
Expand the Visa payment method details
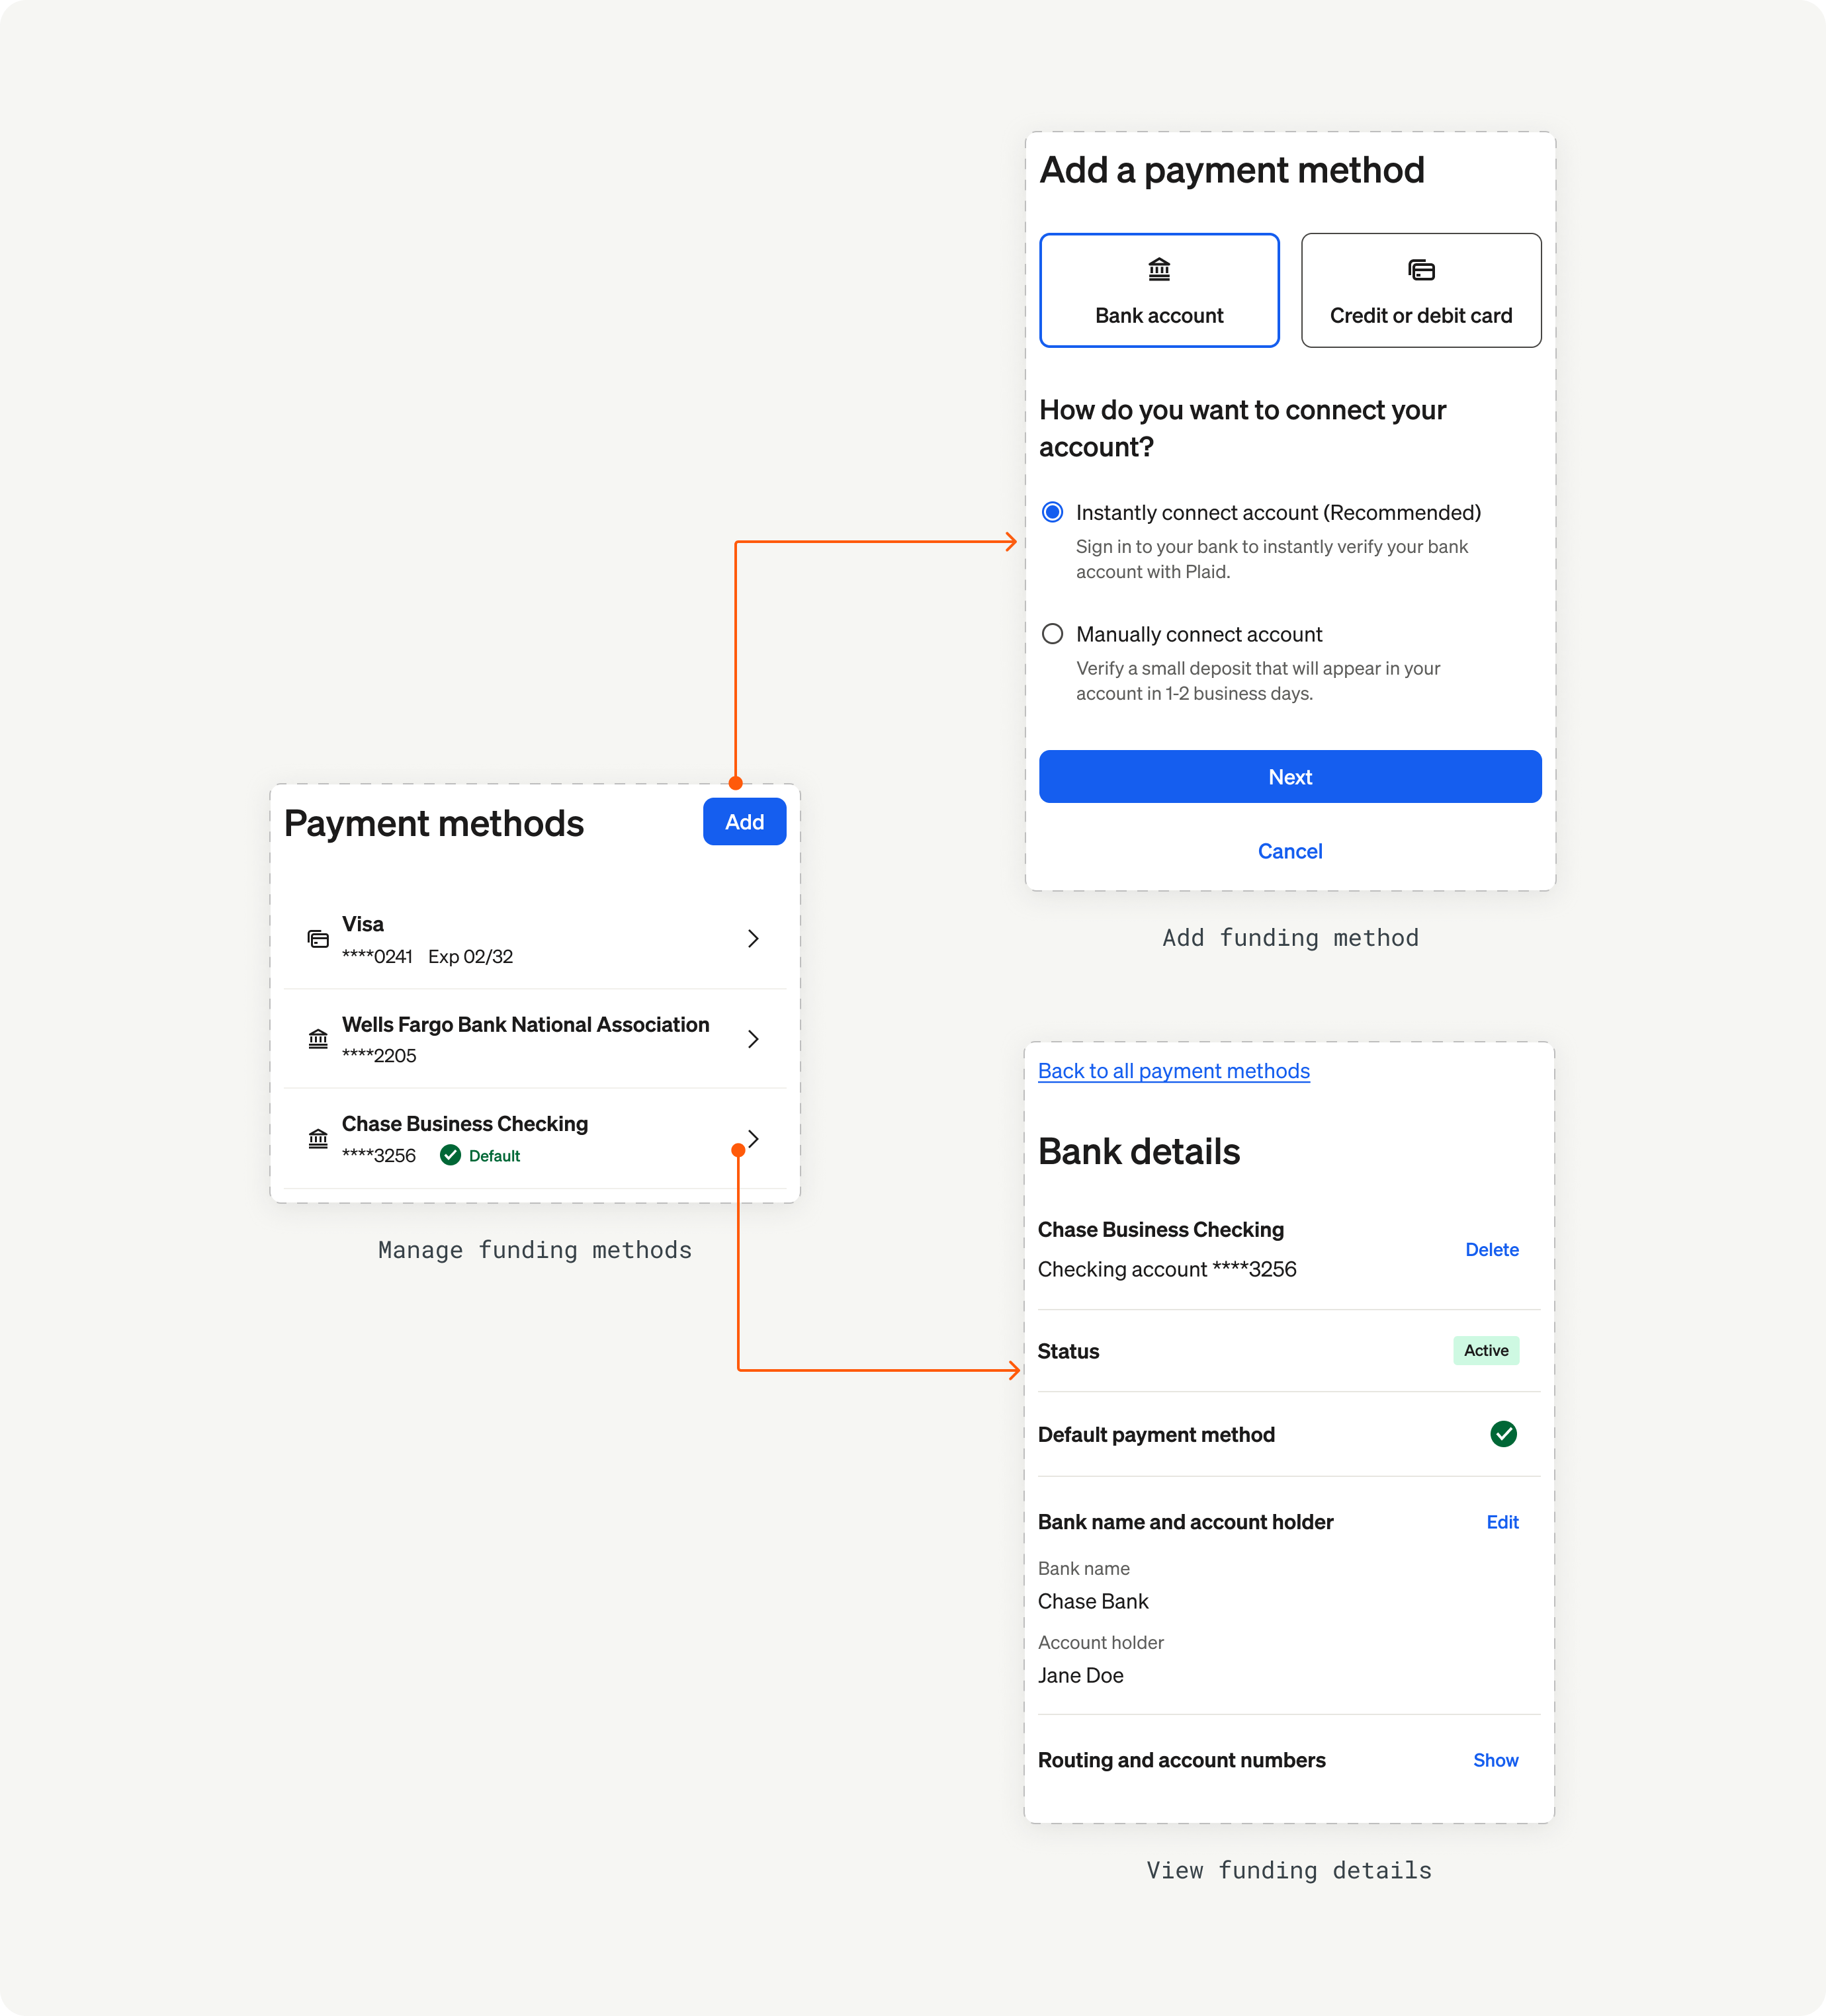coord(753,938)
